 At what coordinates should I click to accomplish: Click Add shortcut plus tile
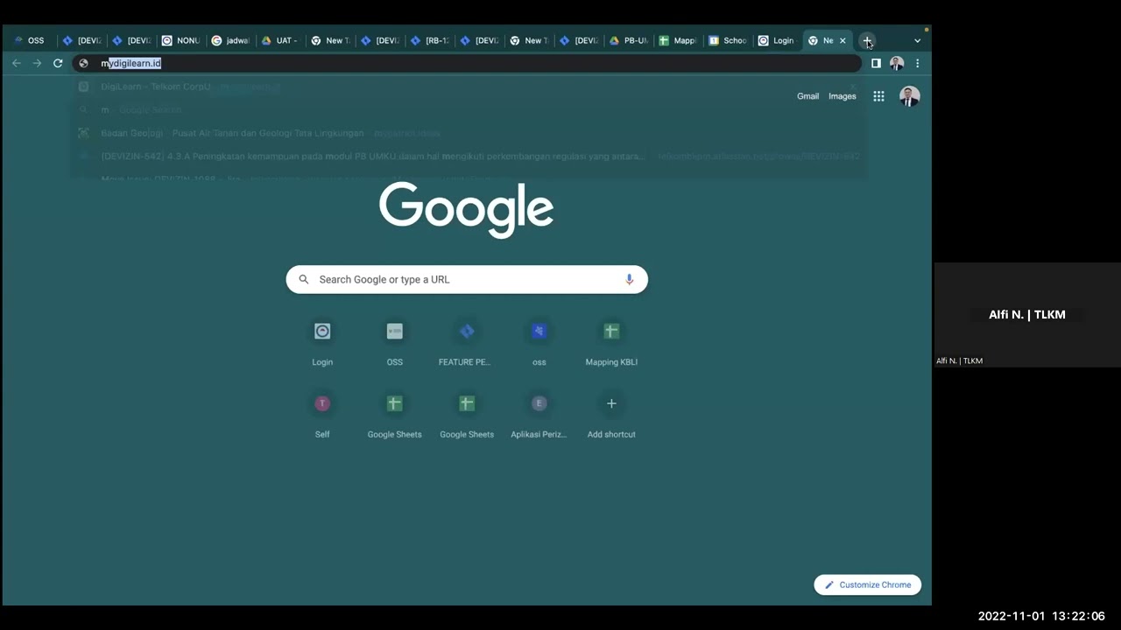pos(611,415)
